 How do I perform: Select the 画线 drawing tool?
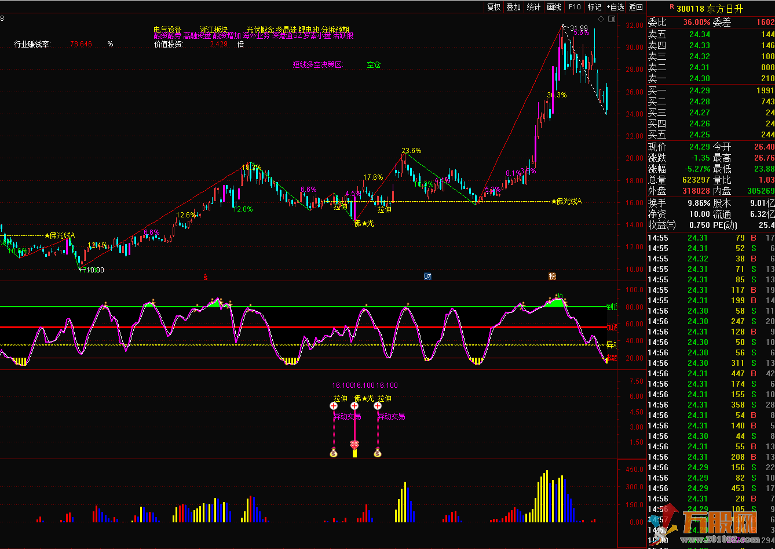(x=554, y=7)
